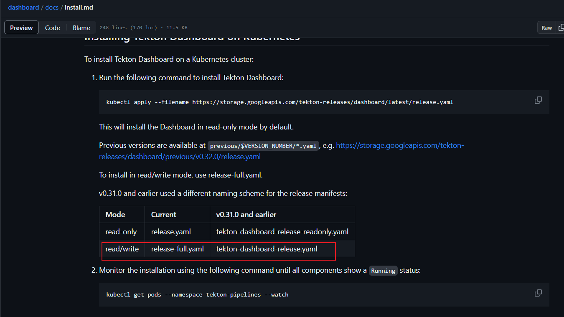Click the copy raw file icon
Image resolution: width=564 pixels, height=317 pixels.
(x=561, y=28)
